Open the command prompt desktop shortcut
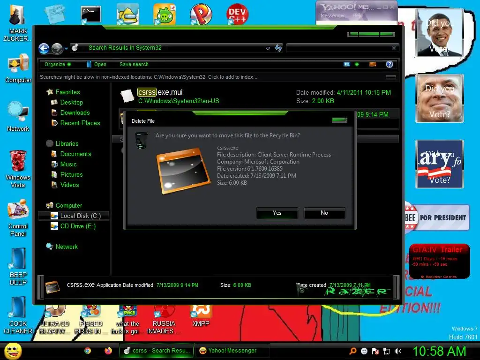480x360 pixels. (91, 15)
